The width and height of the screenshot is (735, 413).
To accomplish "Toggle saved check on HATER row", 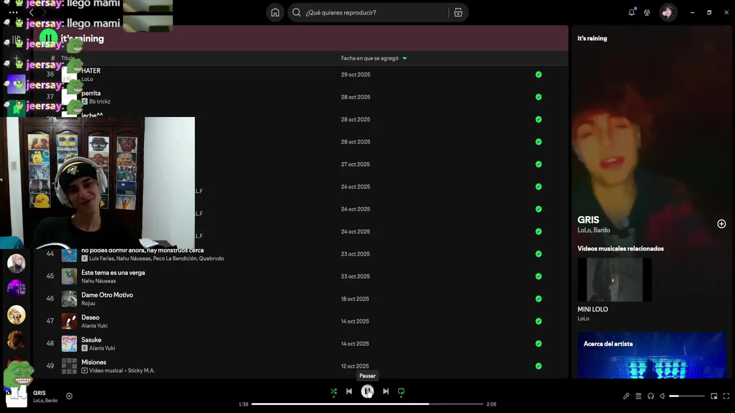I will coord(539,75).
